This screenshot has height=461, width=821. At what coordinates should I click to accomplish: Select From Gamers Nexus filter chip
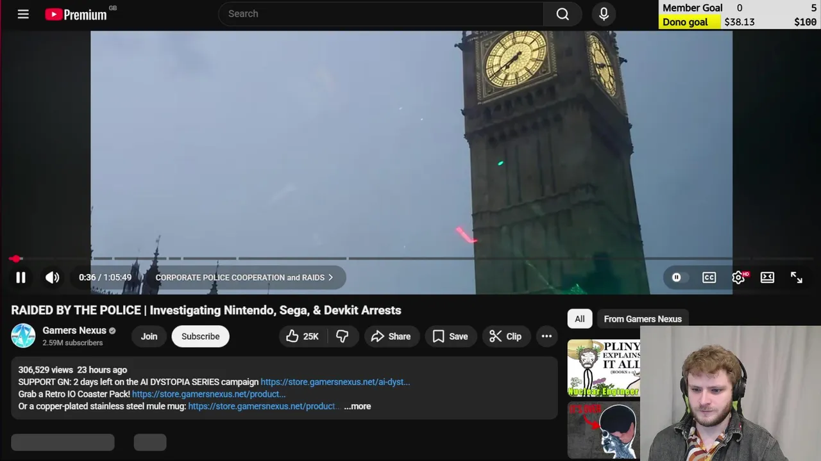643,319
